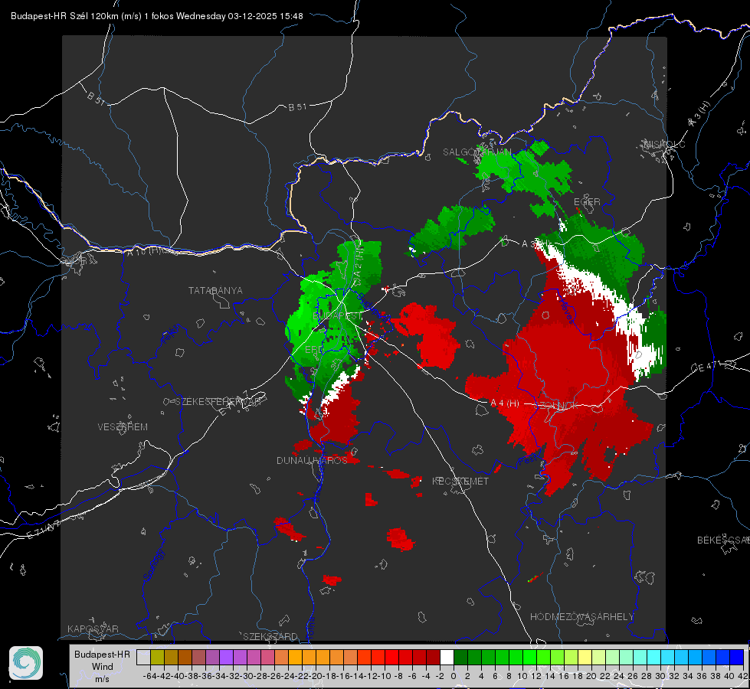Viewport: 750px width, 689px height.
Task: Click the '-64' value on the legend scale
Action: [150, 676]
